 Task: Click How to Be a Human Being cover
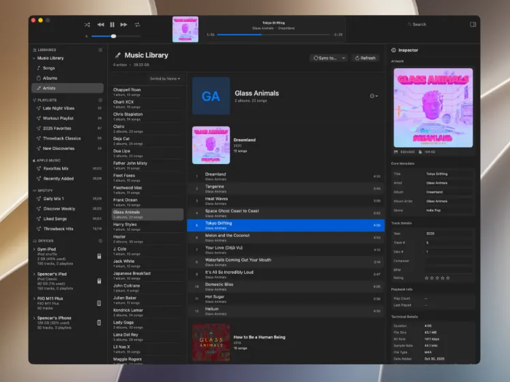(x=211, y=343)
